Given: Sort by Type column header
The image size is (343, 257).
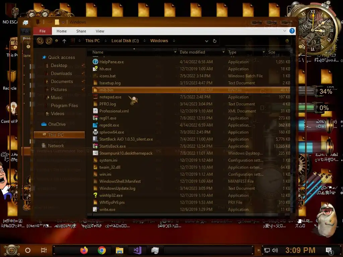Looking at the screenshot, I should [x=232, y=52].
